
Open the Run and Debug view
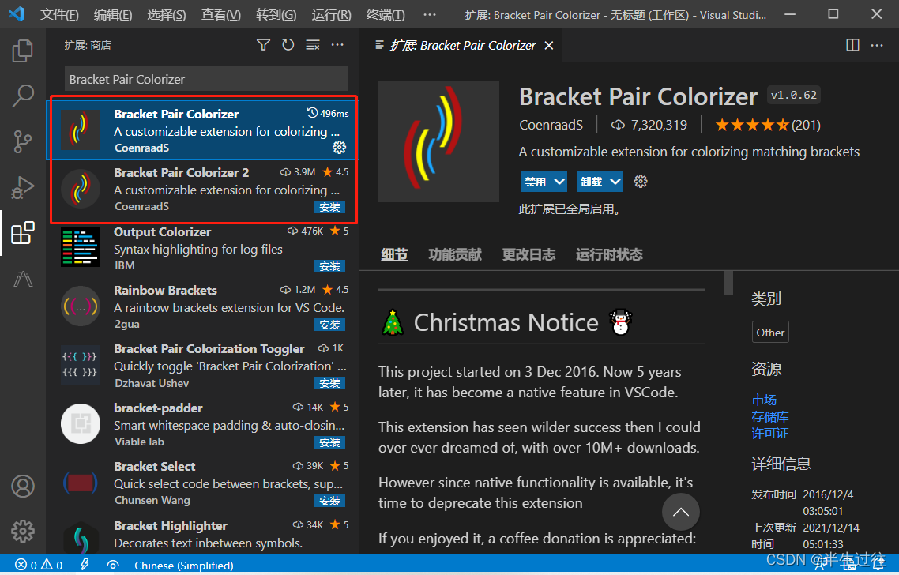point(23,187)
